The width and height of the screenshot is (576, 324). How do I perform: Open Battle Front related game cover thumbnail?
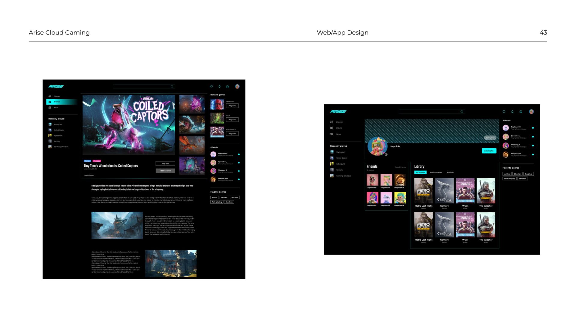(217, 104)
